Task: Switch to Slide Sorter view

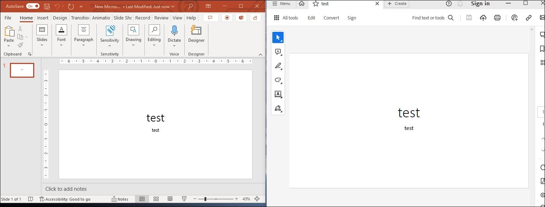Action: tap(156, 199)
